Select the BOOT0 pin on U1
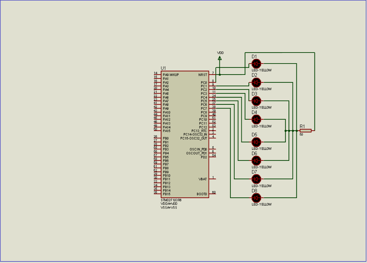Screen dimensions: 367x263 click(202, 194)
